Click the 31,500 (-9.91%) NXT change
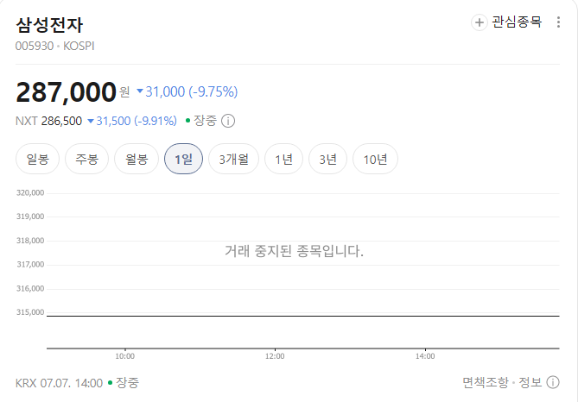 pos(132,121)
